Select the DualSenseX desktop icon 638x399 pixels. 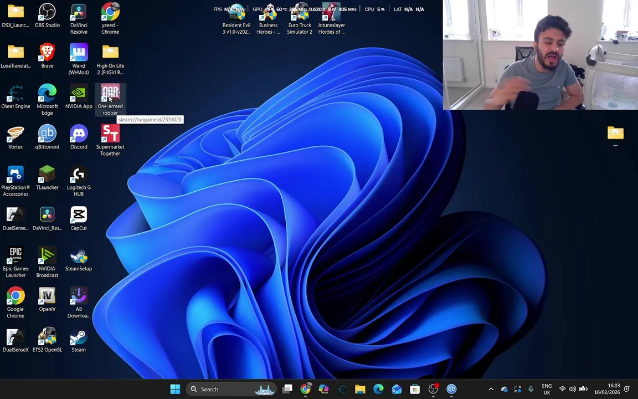16,340
